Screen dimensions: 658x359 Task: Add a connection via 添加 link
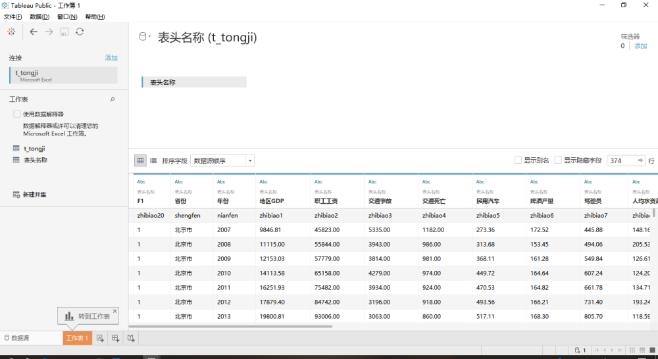111,58
